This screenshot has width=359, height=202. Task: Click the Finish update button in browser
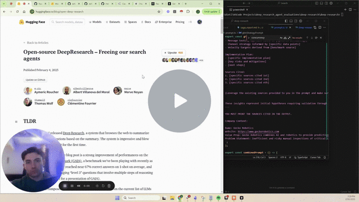212,11
